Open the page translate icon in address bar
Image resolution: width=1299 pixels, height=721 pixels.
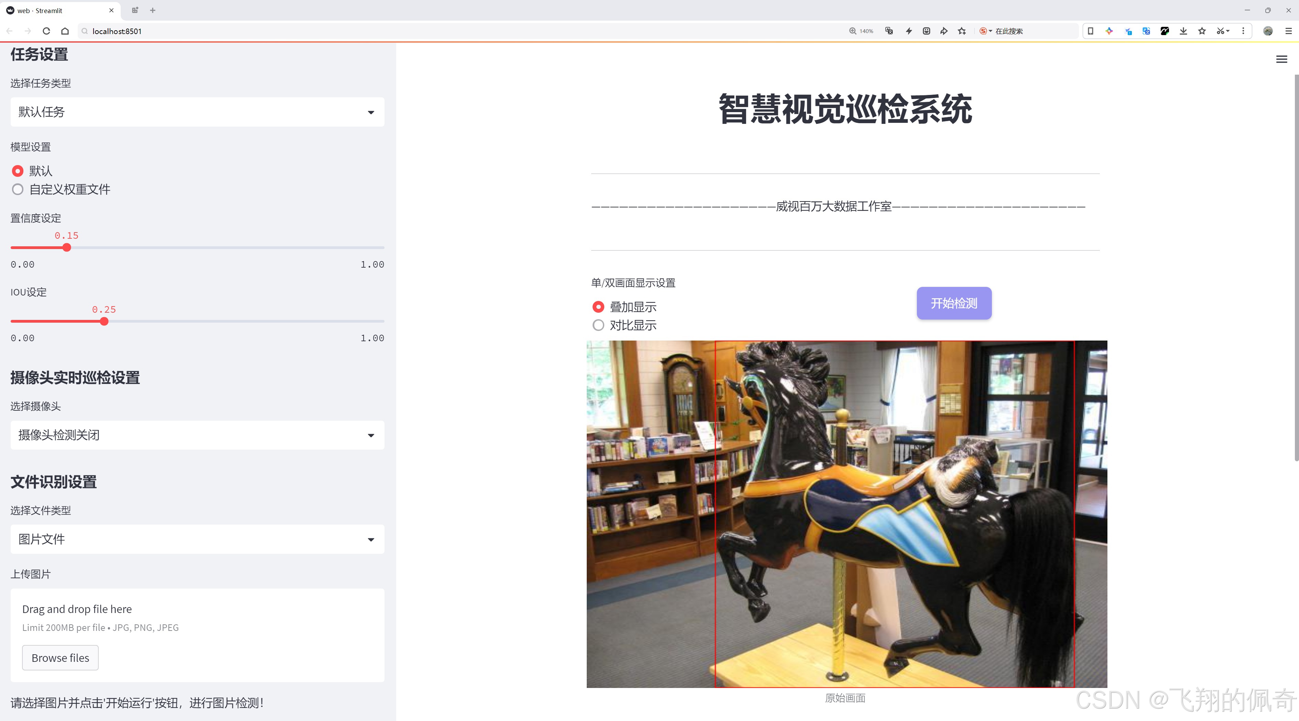[x=889, y=31]
